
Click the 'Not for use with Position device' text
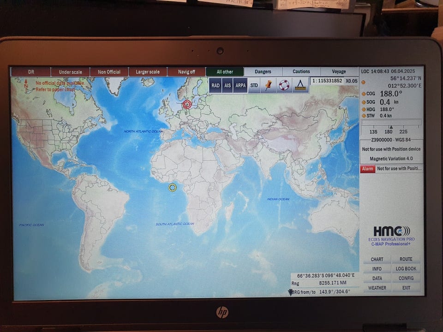(391, 149)
